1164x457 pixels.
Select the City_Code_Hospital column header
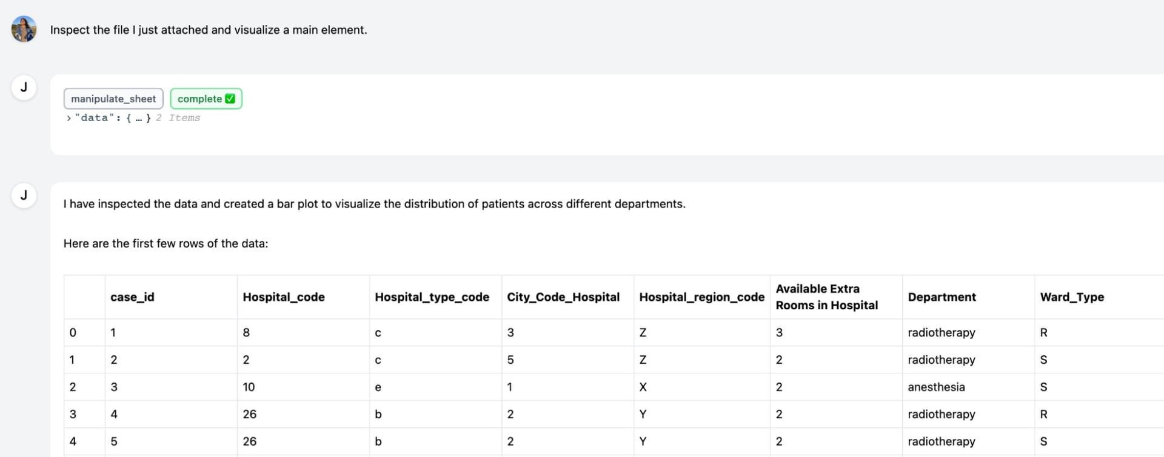click(x=567, y=297)
